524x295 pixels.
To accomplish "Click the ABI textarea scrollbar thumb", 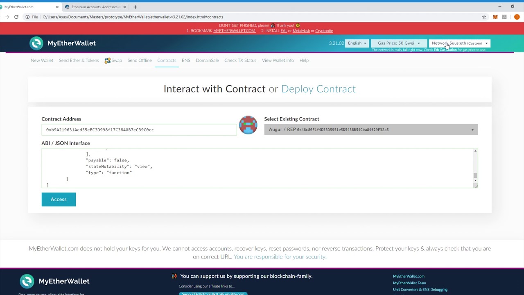I will click(475, 176).
